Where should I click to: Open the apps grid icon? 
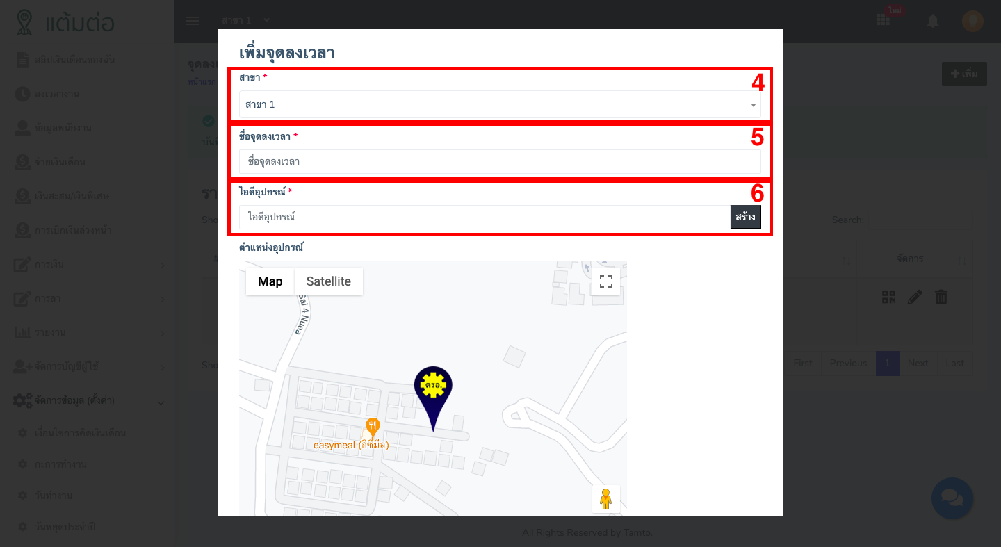[x=883, y=21]
